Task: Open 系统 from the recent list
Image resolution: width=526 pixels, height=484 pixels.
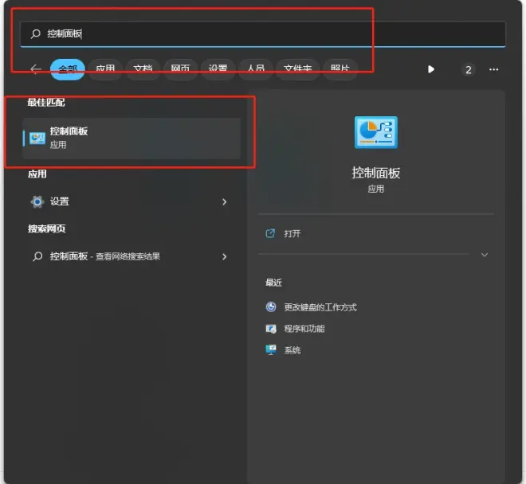Action: coord(292,350)
